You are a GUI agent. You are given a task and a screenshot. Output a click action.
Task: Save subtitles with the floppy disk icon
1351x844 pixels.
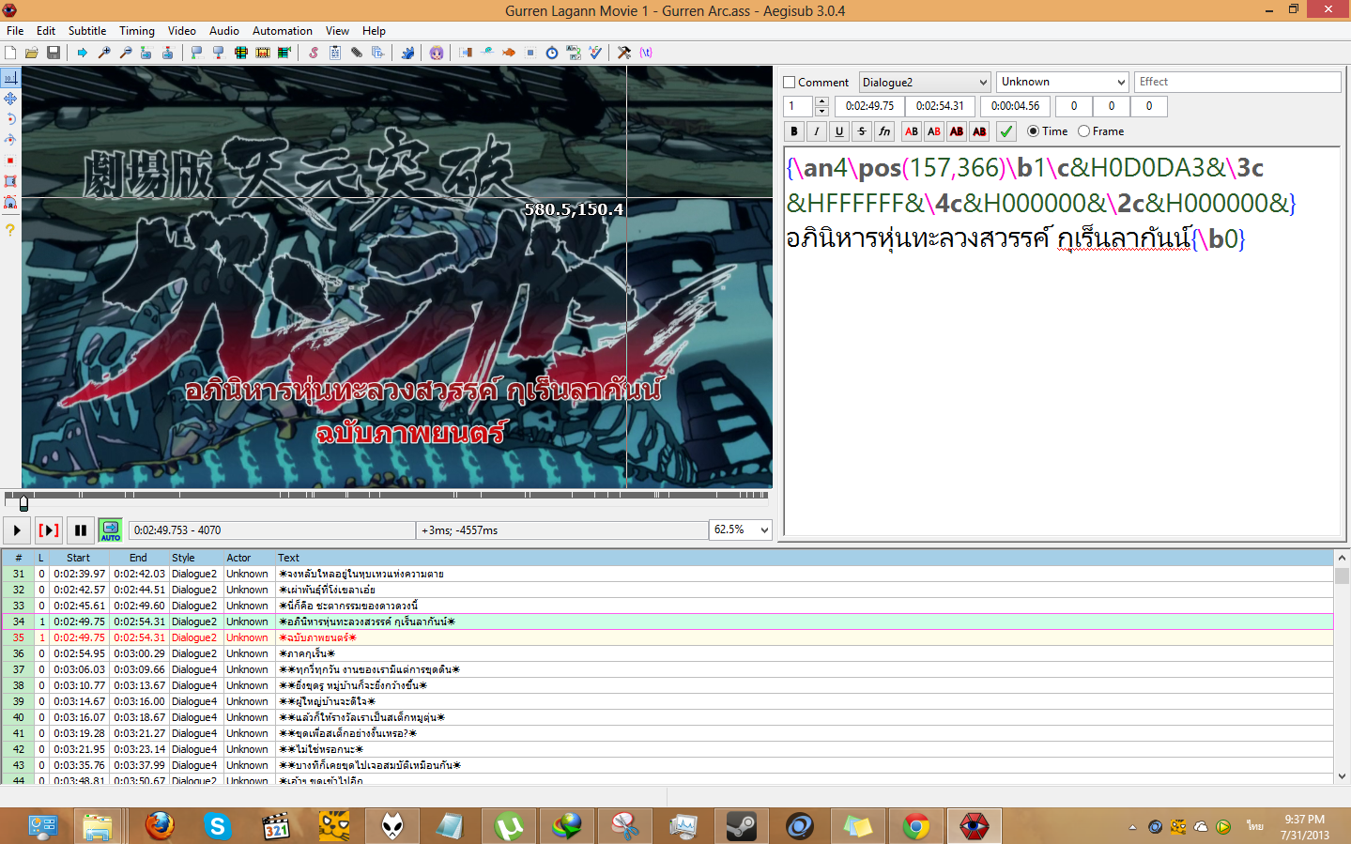(x=54, y=53)
